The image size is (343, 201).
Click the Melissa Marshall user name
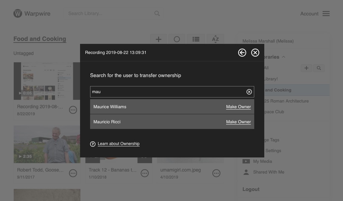268,41
